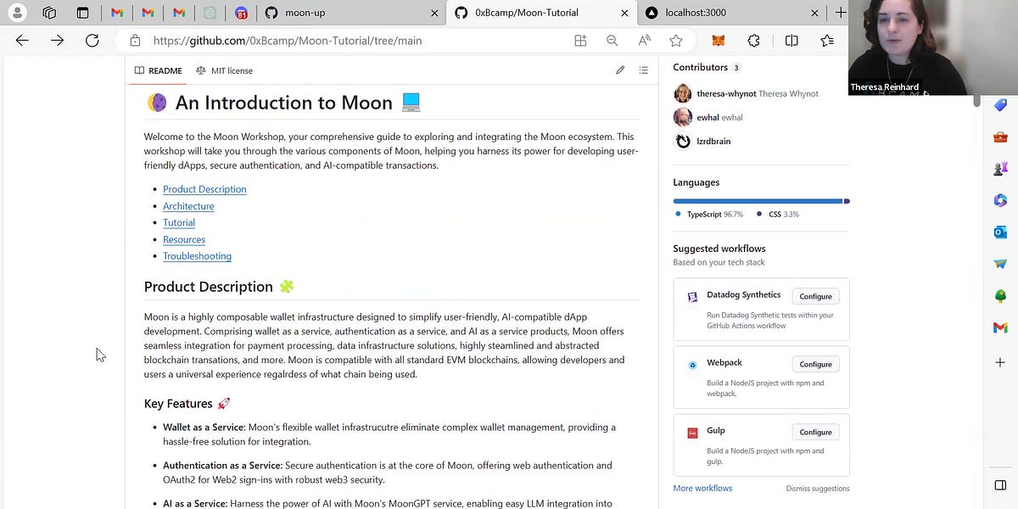Screen dimensions: 1018x509
Task: Open the favorites list from the toolbar
Action: [827, 40]
